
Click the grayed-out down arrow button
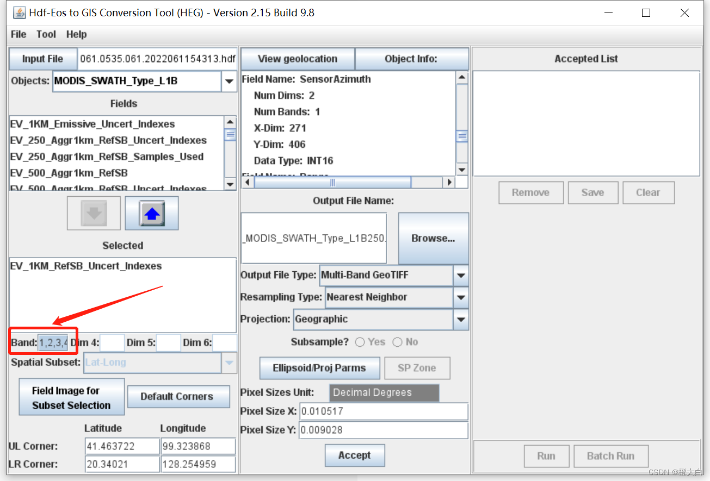click(x=94, y=214)
